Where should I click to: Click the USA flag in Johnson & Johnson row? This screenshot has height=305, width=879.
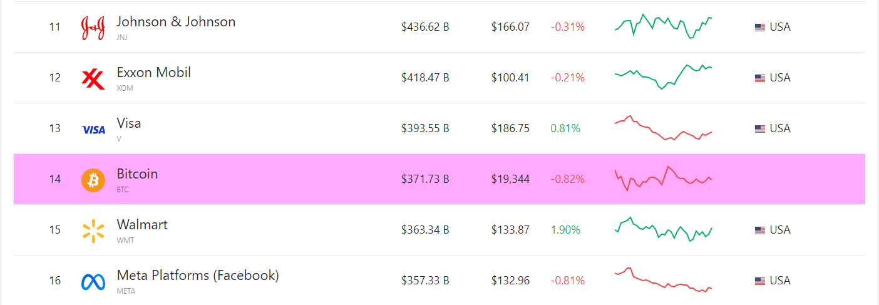[x=760, y=28]
